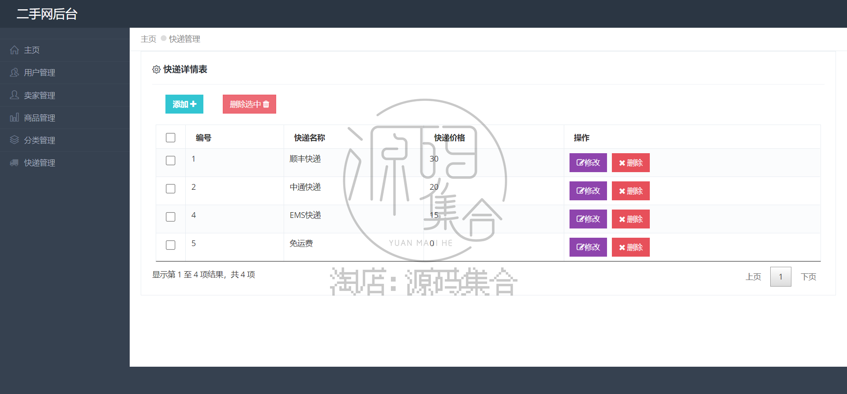Toggle the select-all checkbox in table header
This screenshot has width=847, height=394.
tap(171, 138)
